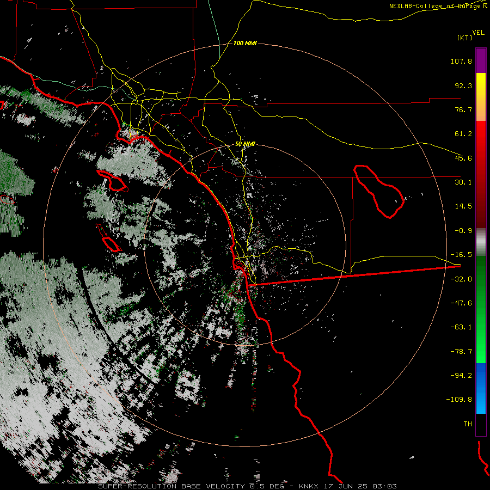
Task: Click the 61.2 scale value
Action: [x=463, y=134]
